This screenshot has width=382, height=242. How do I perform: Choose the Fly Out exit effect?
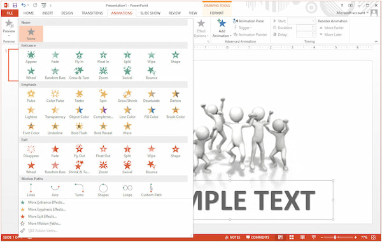click(79, 152)
